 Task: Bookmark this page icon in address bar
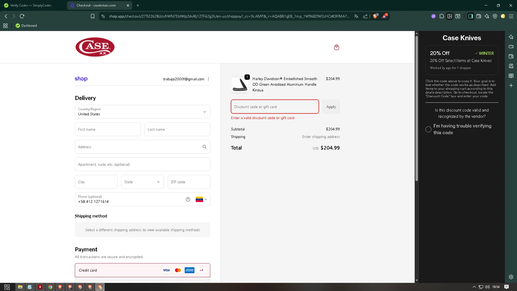pyautogui.click(x=92, y=16)
